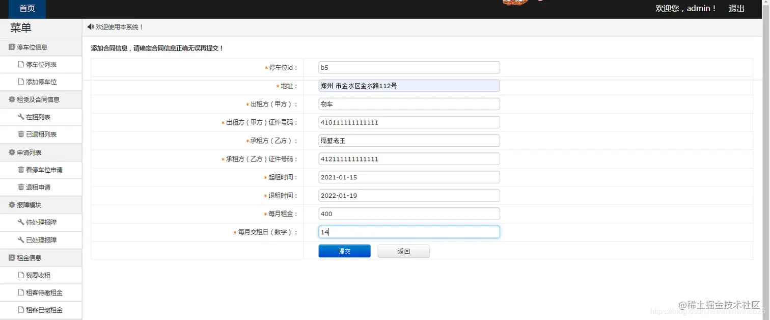770x320 pixels.
Task: Open the 首页 home tab
Action: pyautogui.click(x=27, y=9)
